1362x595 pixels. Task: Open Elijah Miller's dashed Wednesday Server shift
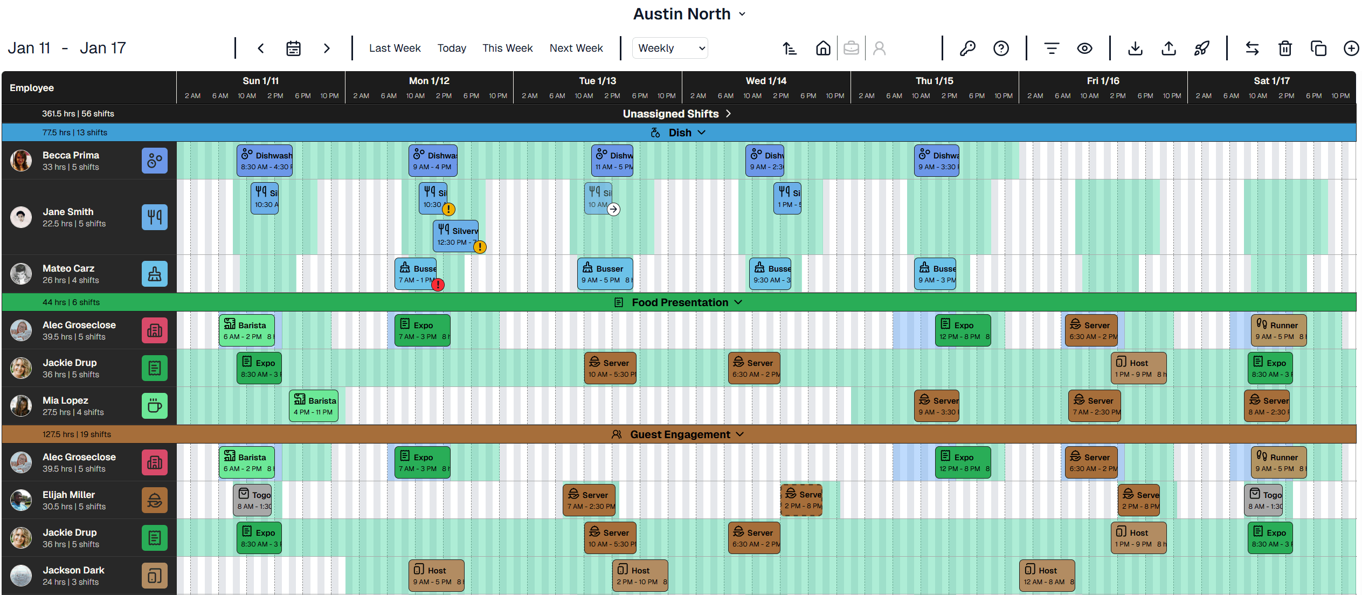coord(801,500)
